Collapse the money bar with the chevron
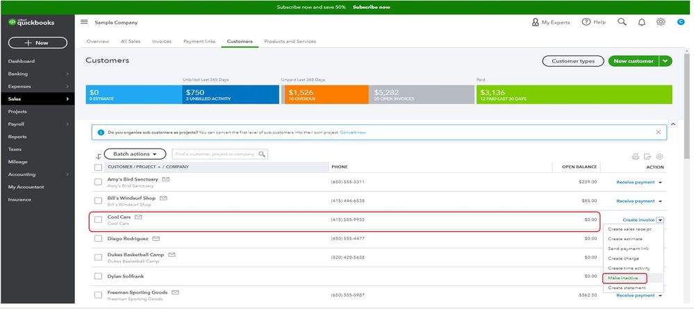The image size is (694, 309). [673, 124]
